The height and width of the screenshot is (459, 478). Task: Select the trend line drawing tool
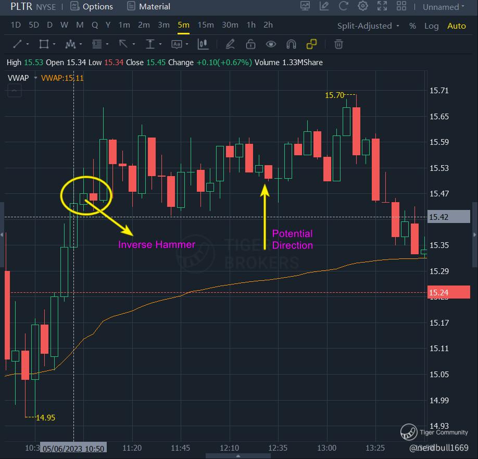[x=17, y=44]
